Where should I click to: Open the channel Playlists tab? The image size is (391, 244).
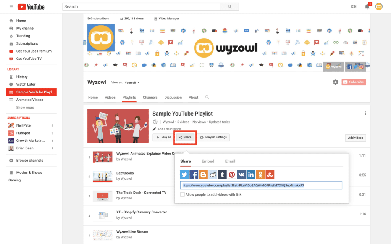129,97
